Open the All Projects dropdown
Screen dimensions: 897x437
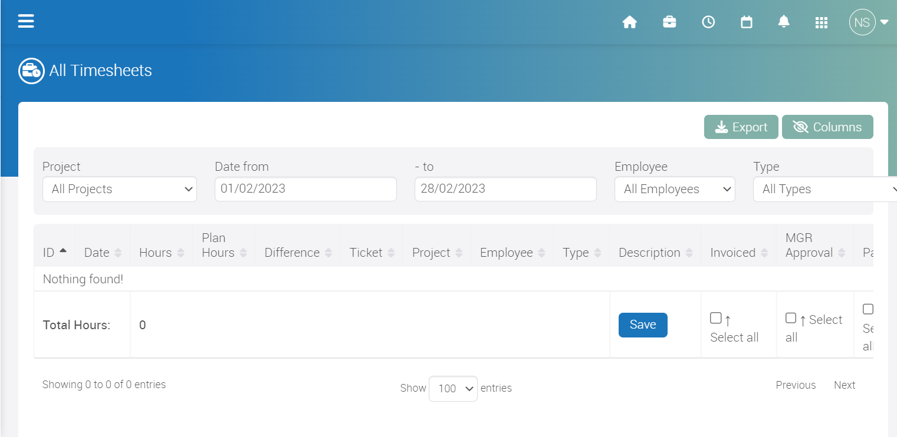tap(119, 189)
